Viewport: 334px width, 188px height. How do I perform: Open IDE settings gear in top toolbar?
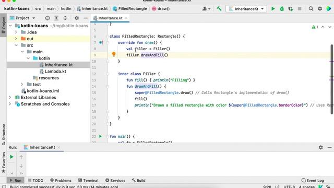[x=320, y=9]
